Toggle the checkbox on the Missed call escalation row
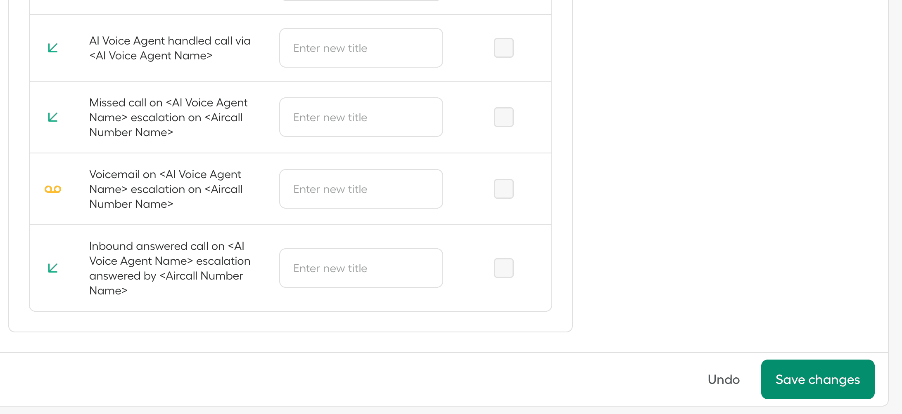Screen dimensions: 902x414 [x=503, y=117]
